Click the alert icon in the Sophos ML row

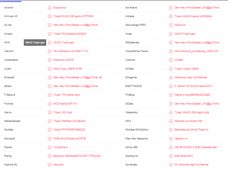(x=50, y=165)
